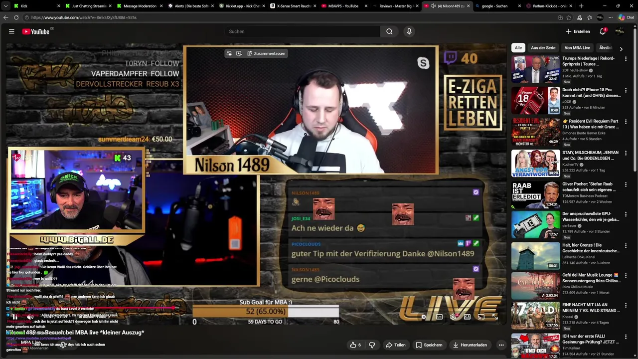Open player settings gear
638x359 pixels.
[x=453, y=317]
